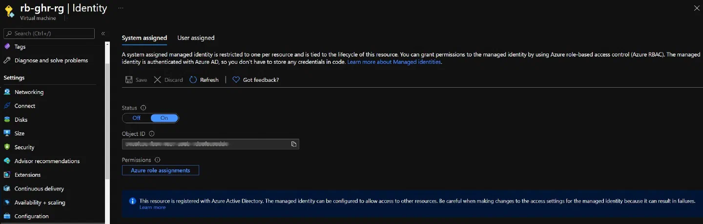Click the Continuous delivery icon
703x224 pixels.
pos(7,188)
